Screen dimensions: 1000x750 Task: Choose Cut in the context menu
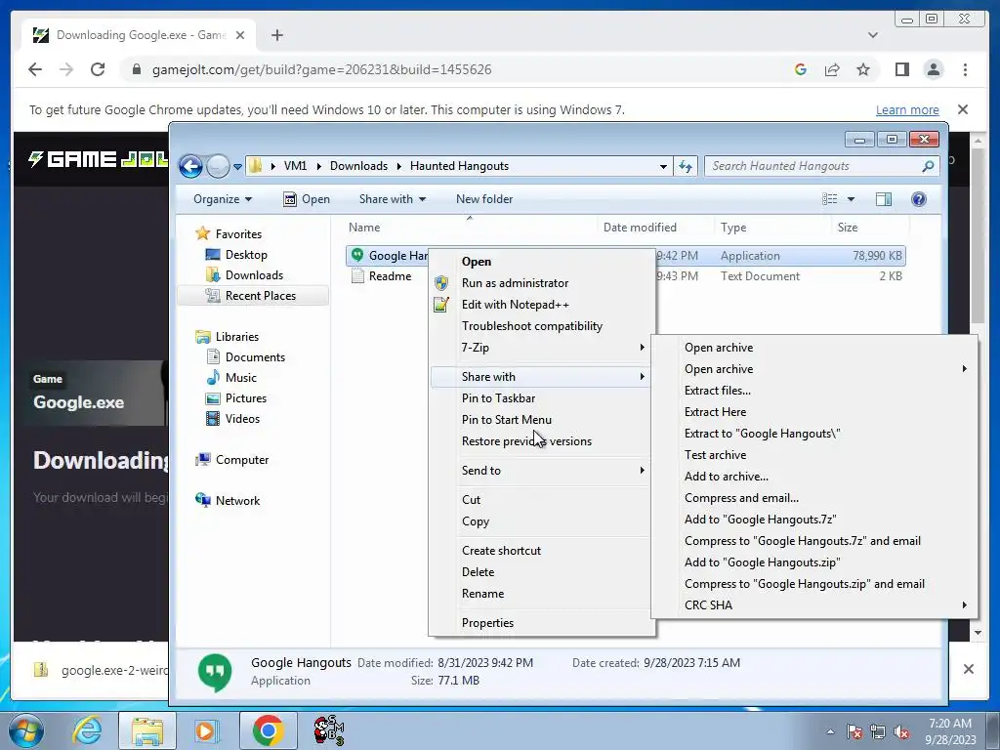coord(541,500)
